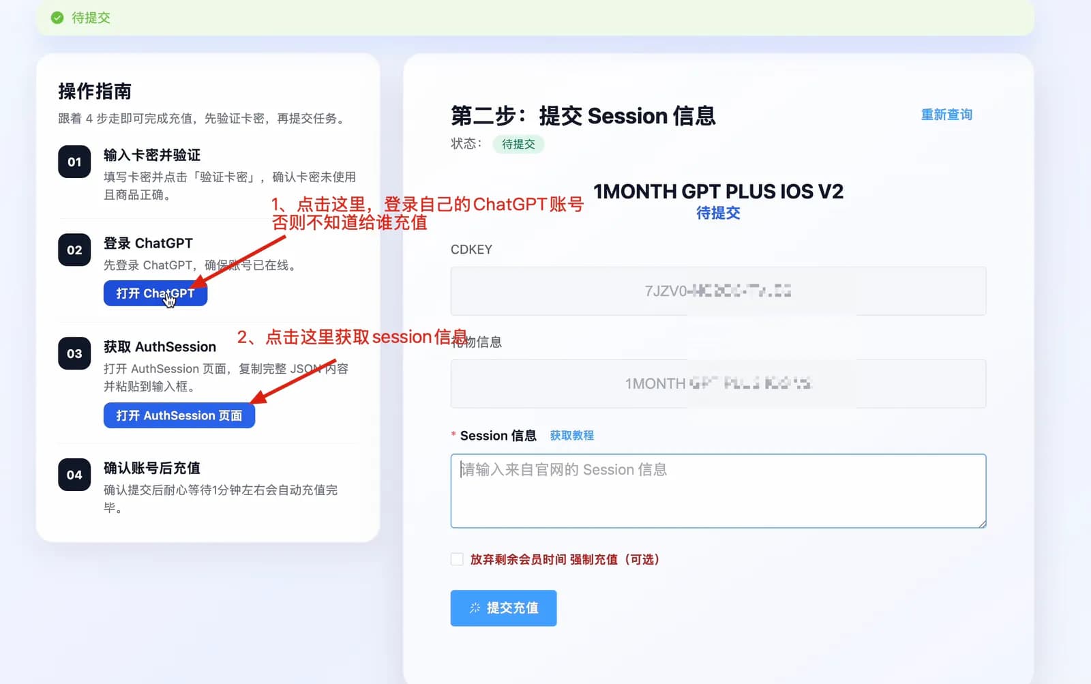Screen dimensions: 1091x684
Task: Click the 操作指南 heading
Action: tap(95, 91)
